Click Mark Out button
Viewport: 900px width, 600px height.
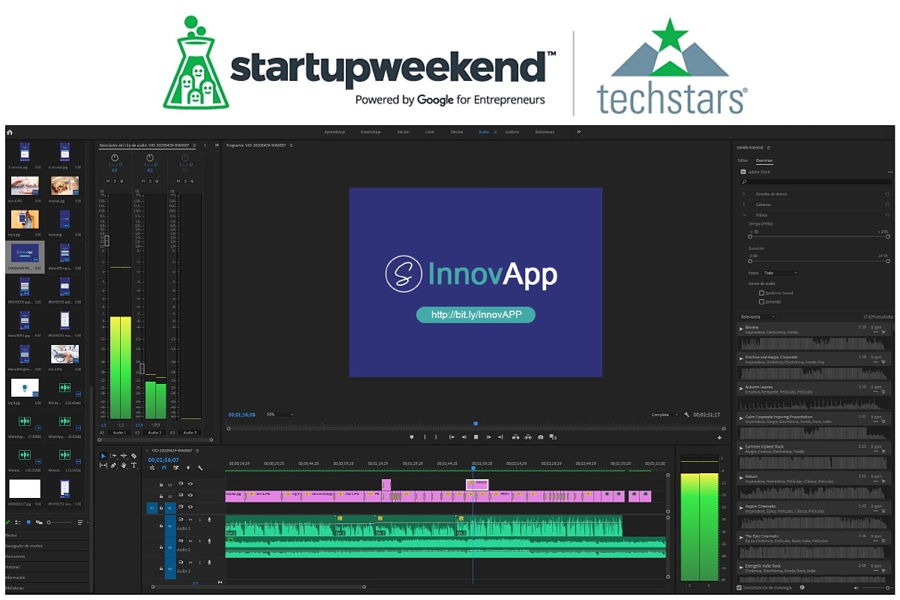(436, 437)
